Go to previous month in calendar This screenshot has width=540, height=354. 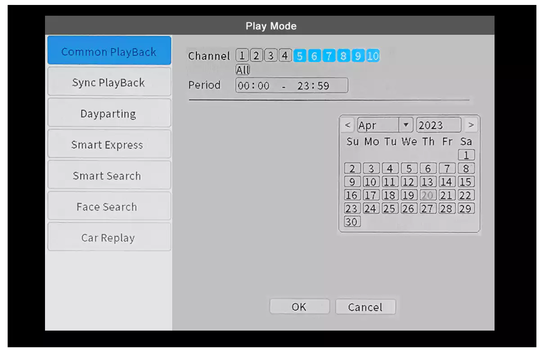pos(347,125)
